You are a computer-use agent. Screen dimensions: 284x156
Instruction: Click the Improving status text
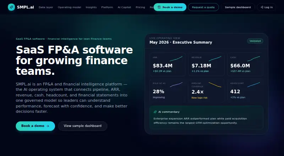point(159,97)
